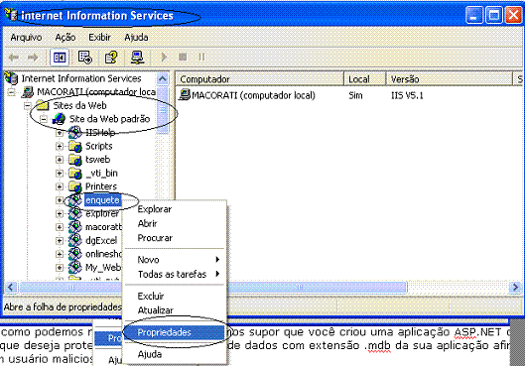Click the Pause item toolbar icon
This screenshot has width=525, height=366.
pyautogui.click(x=201, y=58)
